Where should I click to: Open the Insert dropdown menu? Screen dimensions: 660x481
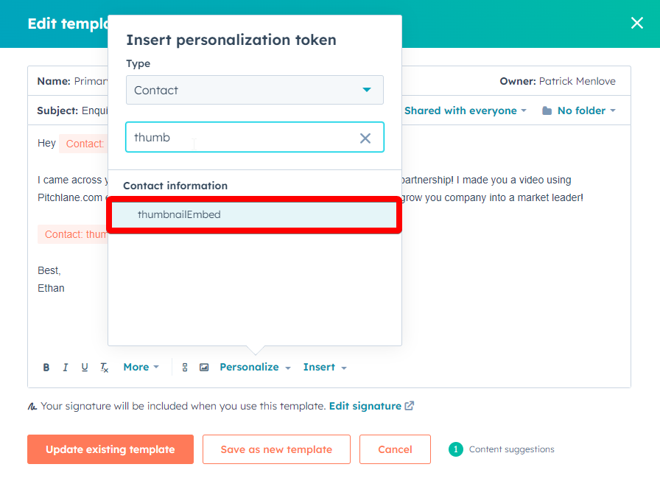point(325,368)
